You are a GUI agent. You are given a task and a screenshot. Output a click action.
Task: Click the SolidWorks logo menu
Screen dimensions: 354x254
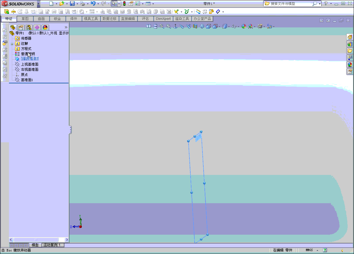pyautogui.click(x=18, y=4)
